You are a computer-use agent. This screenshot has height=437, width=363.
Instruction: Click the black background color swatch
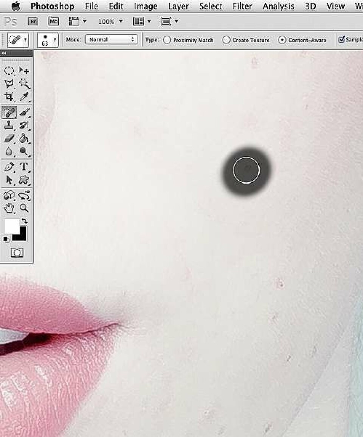pyautogui.click(x=22, y=236)
